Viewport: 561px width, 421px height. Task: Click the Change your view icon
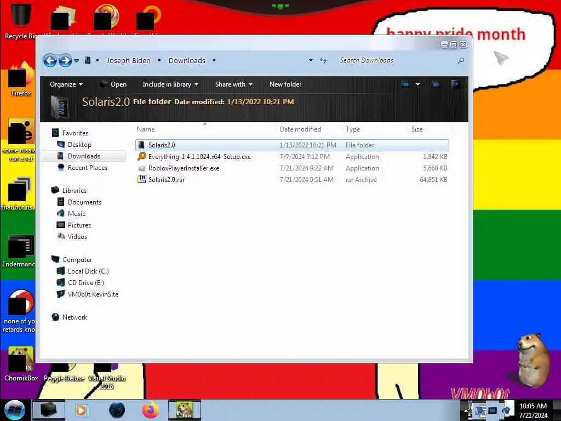pyautogui.click(x=405, y=84)
